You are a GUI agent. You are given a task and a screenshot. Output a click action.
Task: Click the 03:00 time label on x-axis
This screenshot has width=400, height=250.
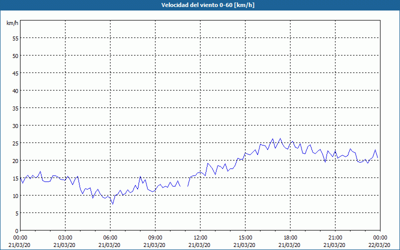click(x=65, y=238)
